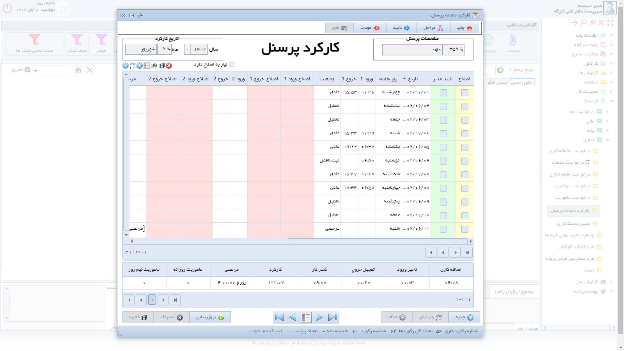Click the expand fullscreen icon in sidebar header
Screen dimensions: 624x351
(x=610, y=23)
